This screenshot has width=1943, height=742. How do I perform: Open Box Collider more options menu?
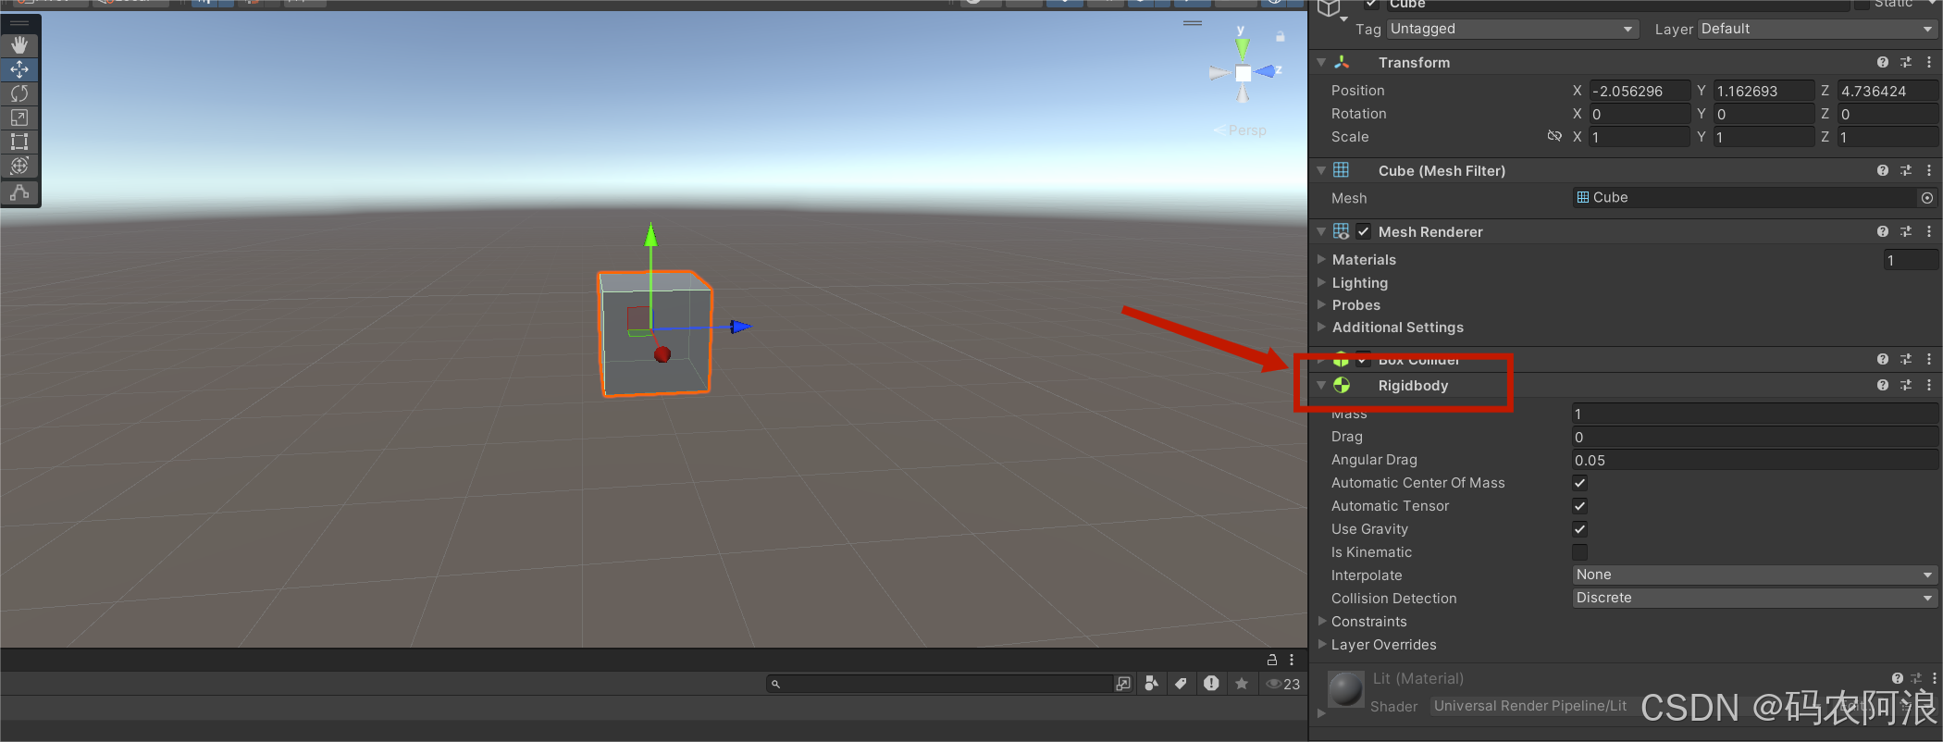coord(1929,359)
